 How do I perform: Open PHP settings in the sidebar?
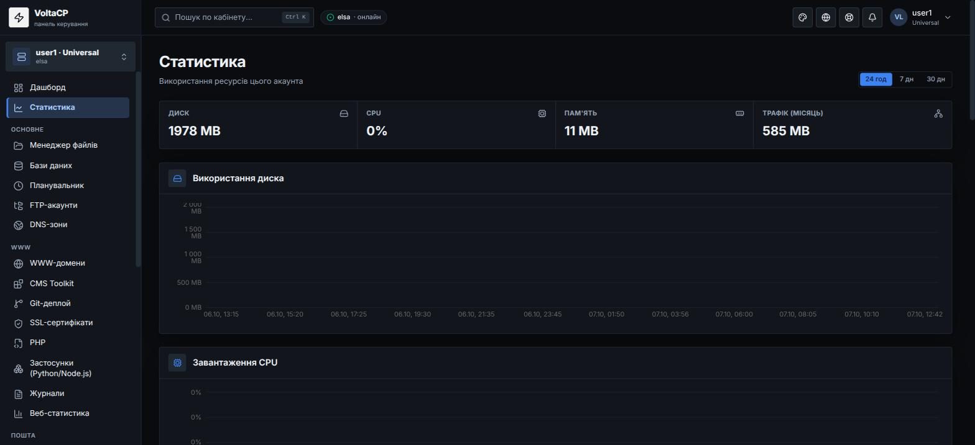68,343
